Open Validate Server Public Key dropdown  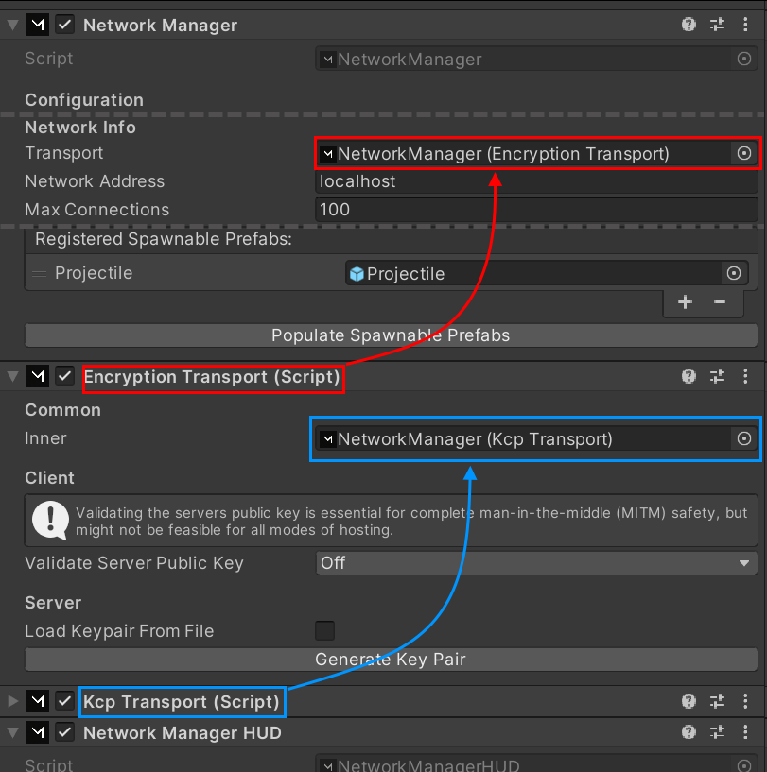coord(536,563)
